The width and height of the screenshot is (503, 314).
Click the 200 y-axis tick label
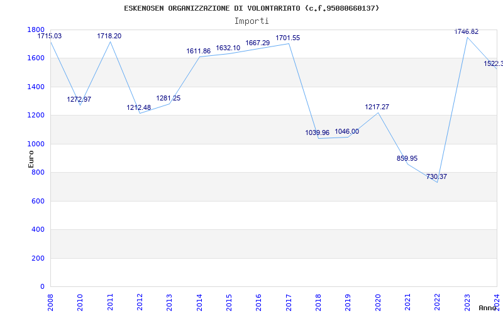38,258
